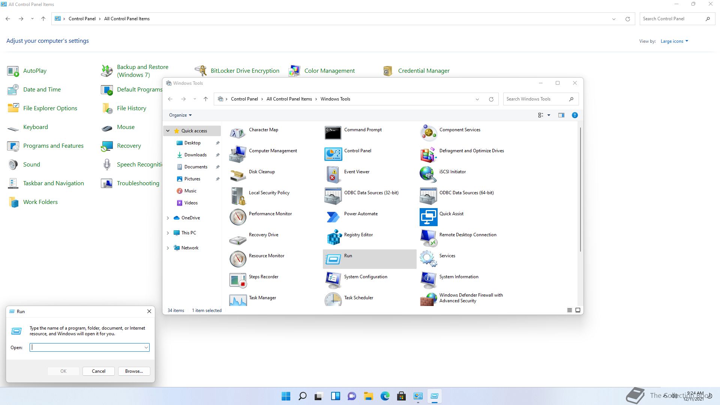Switch to large thumbnails view in status bar
Viewport: 720px width, 405px height.
click(x=578, y=310)
